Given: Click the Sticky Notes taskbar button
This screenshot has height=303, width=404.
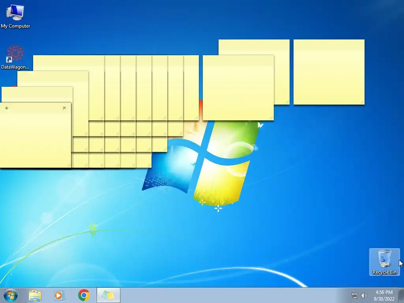Looking at the screenshot, I should 108,295.
